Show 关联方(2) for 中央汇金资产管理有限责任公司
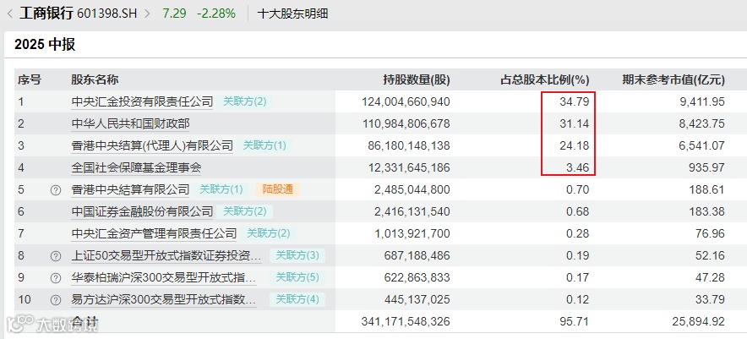Viewport: 747px width, 339px height. coord(268,233)
